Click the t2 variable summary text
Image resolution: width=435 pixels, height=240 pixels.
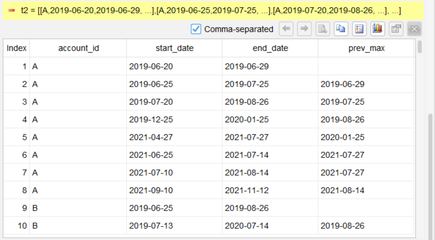click(x=211, y=11)
